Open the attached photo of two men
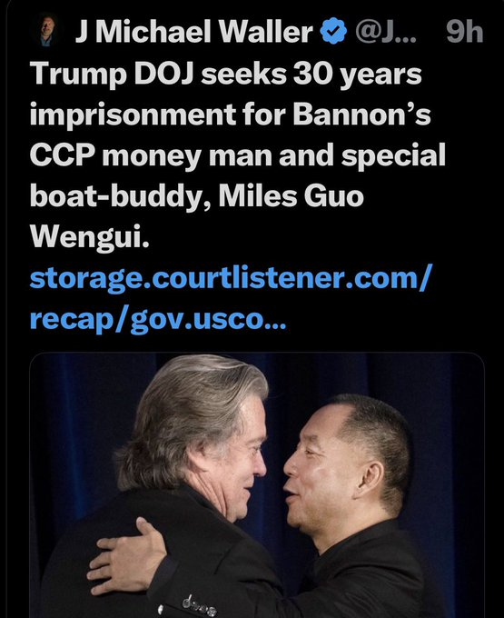The image size is (504, 618). tap(257, 484)
